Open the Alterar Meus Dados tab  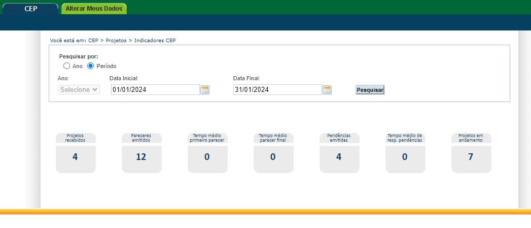(x=94, y=9)
